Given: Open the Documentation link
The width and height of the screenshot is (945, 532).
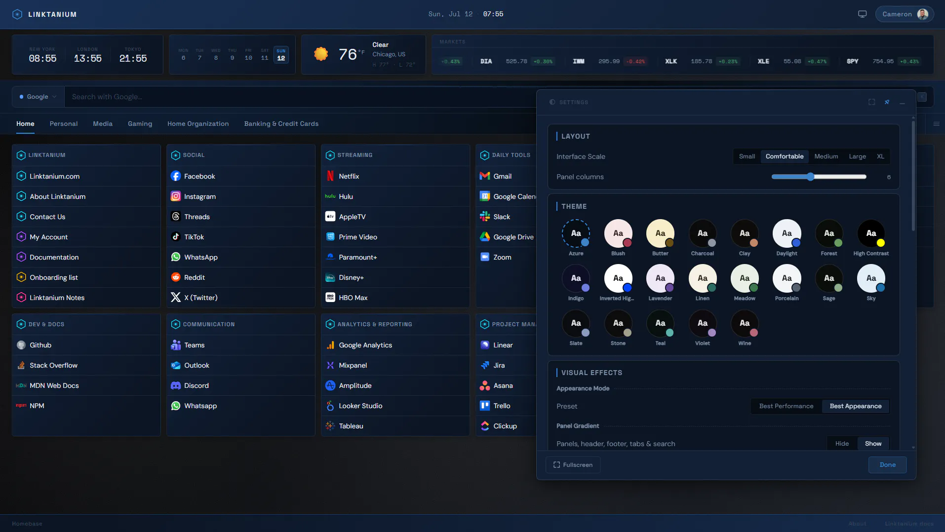Looking at the screenshot, I should click(54, 257).
